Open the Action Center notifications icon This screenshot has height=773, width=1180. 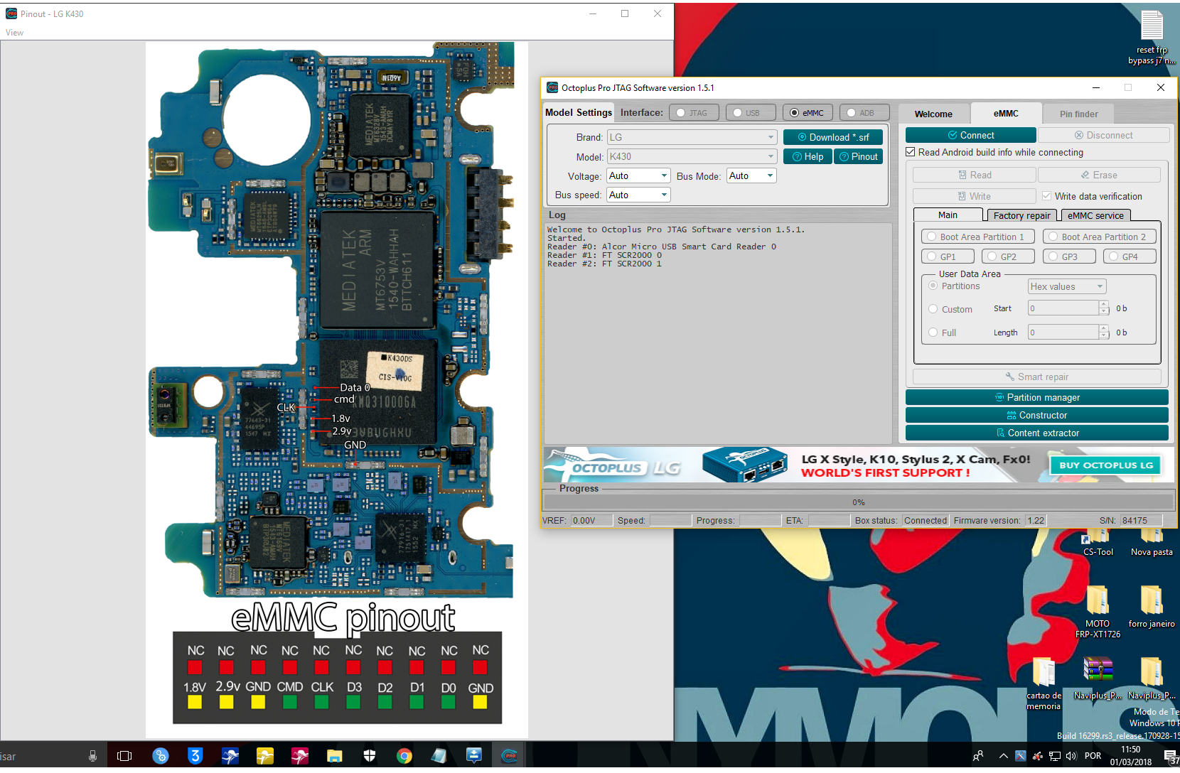click(x=1171, y=756)
